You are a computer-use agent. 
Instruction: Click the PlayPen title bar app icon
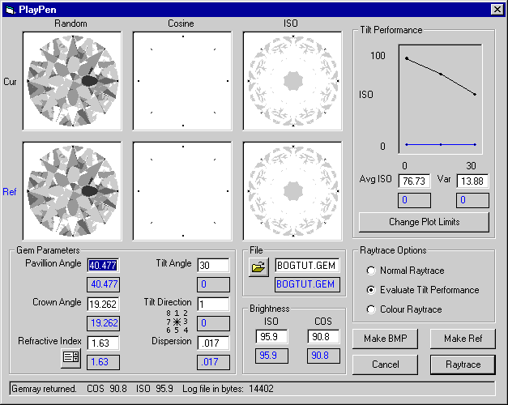[x=10, y=10]
